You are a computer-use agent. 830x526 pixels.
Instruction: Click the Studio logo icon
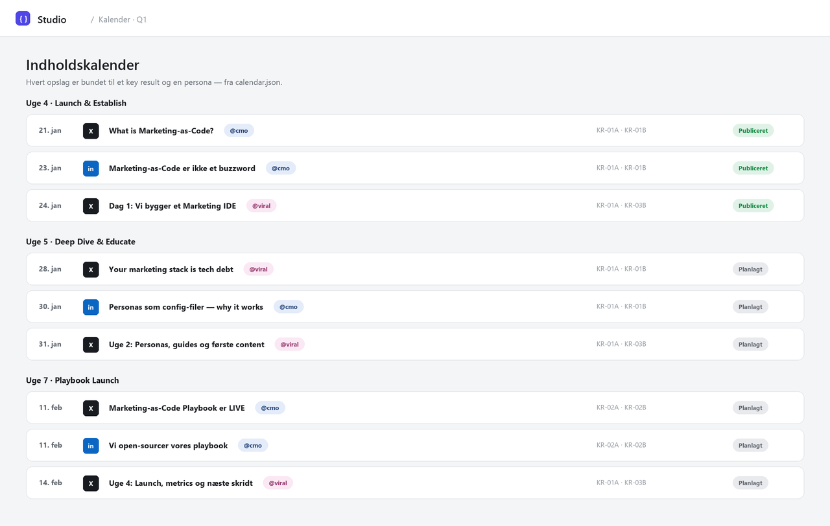pyautogui.click(x=23, y=19)
